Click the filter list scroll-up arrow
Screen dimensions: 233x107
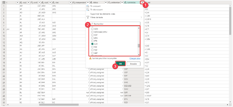(139, 28)
